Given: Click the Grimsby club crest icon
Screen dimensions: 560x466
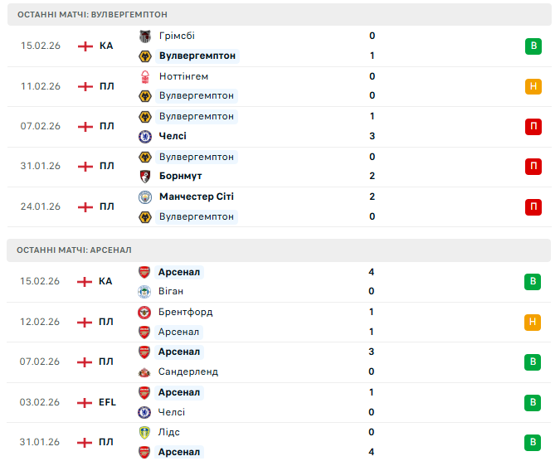Looking at the screenshot, I should point(145,36).
